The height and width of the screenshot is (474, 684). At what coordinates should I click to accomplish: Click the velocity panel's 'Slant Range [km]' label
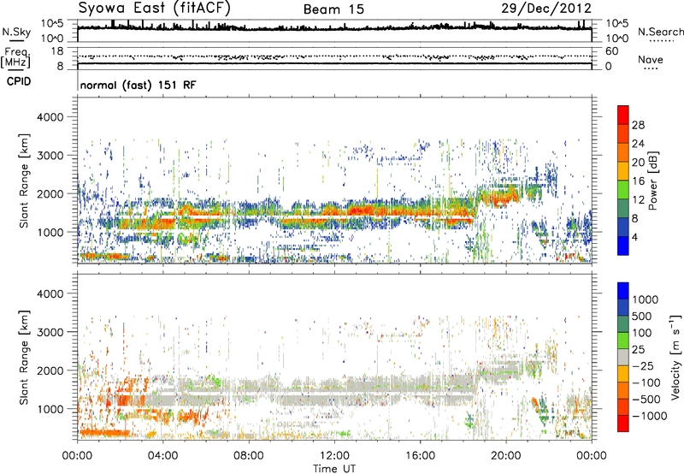[24, 358]
